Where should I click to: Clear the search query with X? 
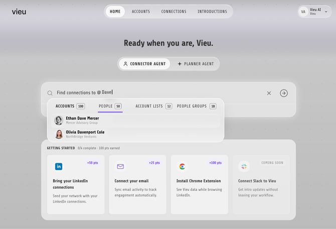coord(269,93)
